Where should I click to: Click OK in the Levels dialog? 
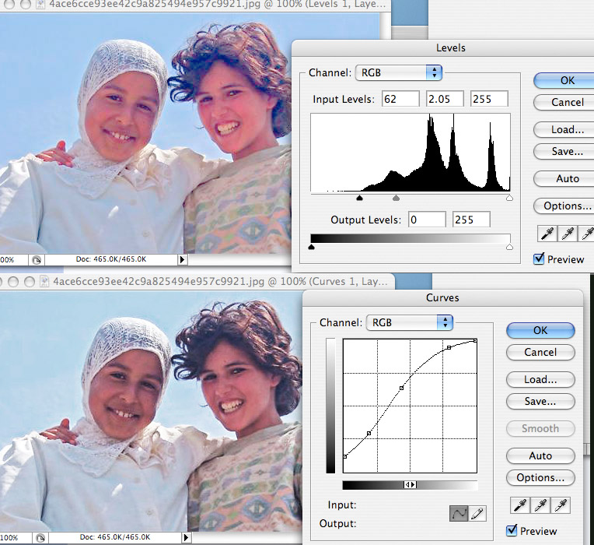coord(567,80)
